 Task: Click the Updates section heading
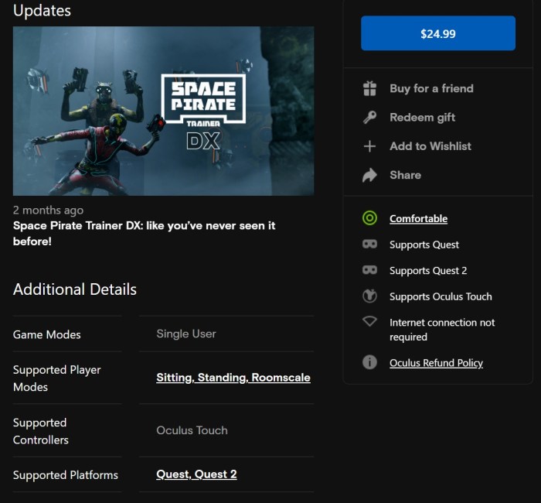42,10
